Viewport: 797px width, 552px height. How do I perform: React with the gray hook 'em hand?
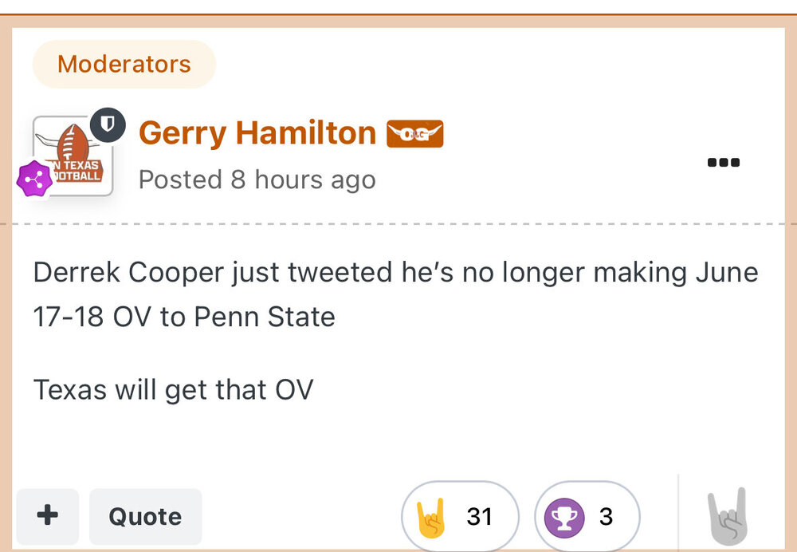pyautogui.click(x=727, y=516)
